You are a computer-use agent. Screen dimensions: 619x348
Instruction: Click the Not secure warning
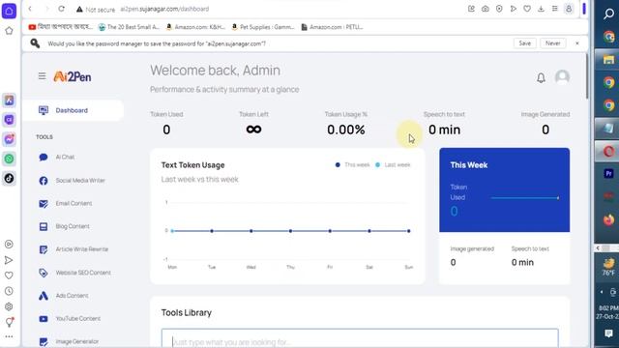click(x=96, y=9)
